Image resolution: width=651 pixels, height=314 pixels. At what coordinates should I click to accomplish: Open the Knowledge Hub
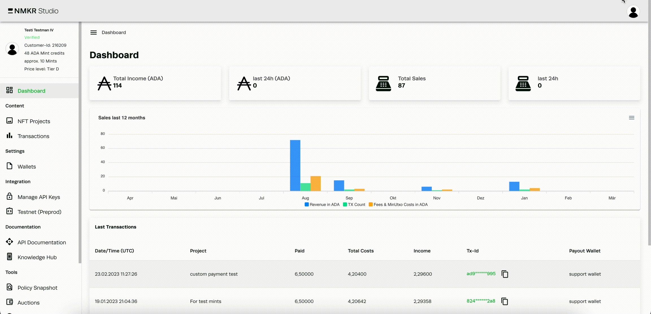pos(37,257)
